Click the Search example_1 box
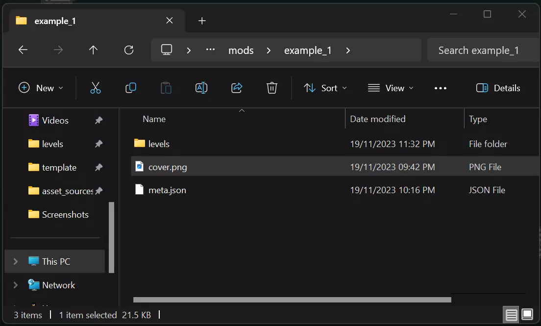The image size is (541, 326). point(483,50)
